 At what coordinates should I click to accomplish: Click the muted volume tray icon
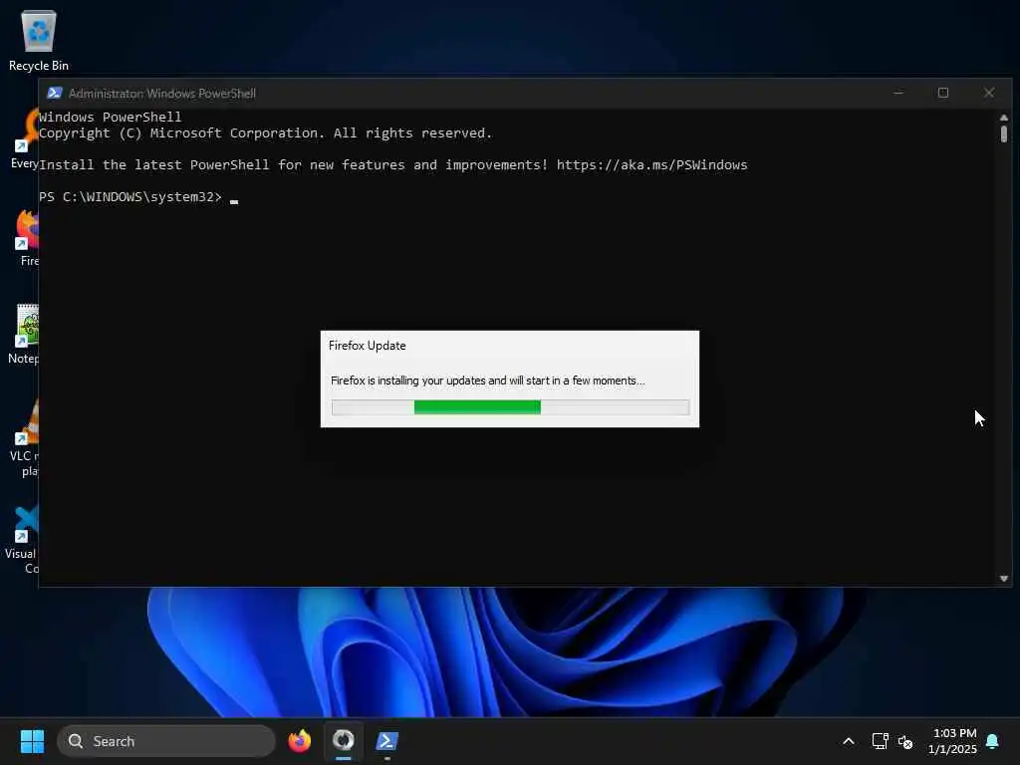point(904,741)
